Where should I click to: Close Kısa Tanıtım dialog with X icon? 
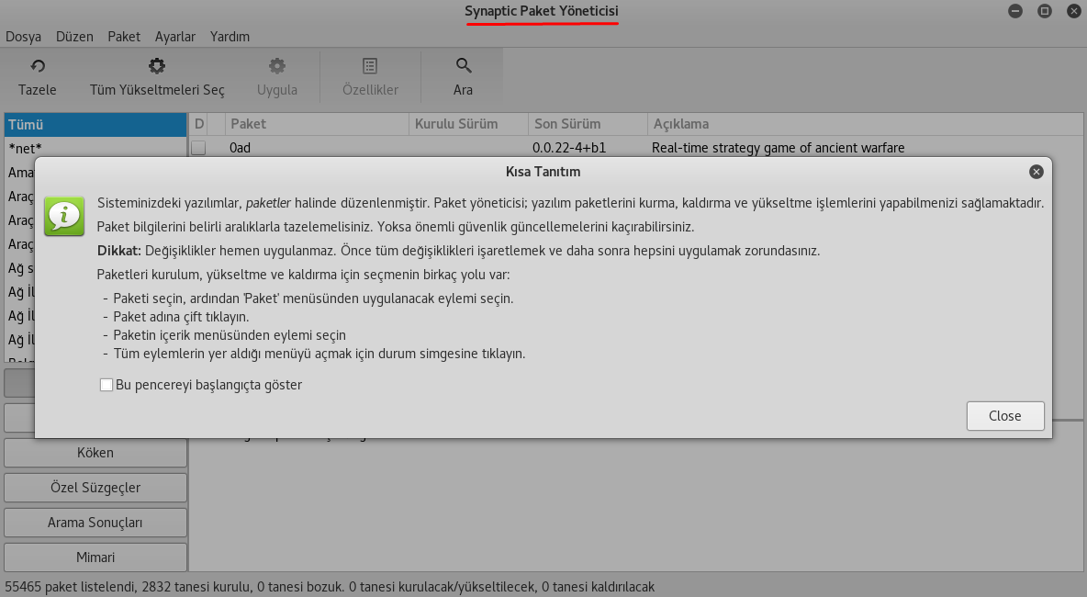(x=1037, y=171)
